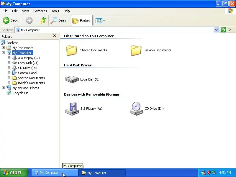Open the Search pane
Viewport: 236px width, 177px height.
coord(60,20)
